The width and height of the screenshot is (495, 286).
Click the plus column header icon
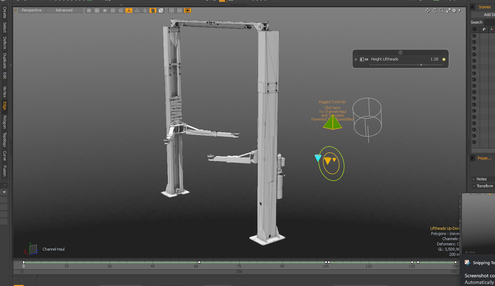[x=484, y=29]
